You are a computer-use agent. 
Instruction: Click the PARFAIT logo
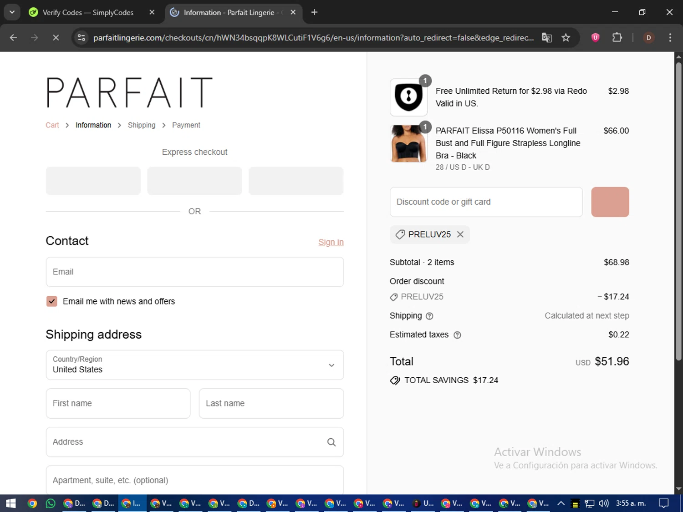[129, 92]
